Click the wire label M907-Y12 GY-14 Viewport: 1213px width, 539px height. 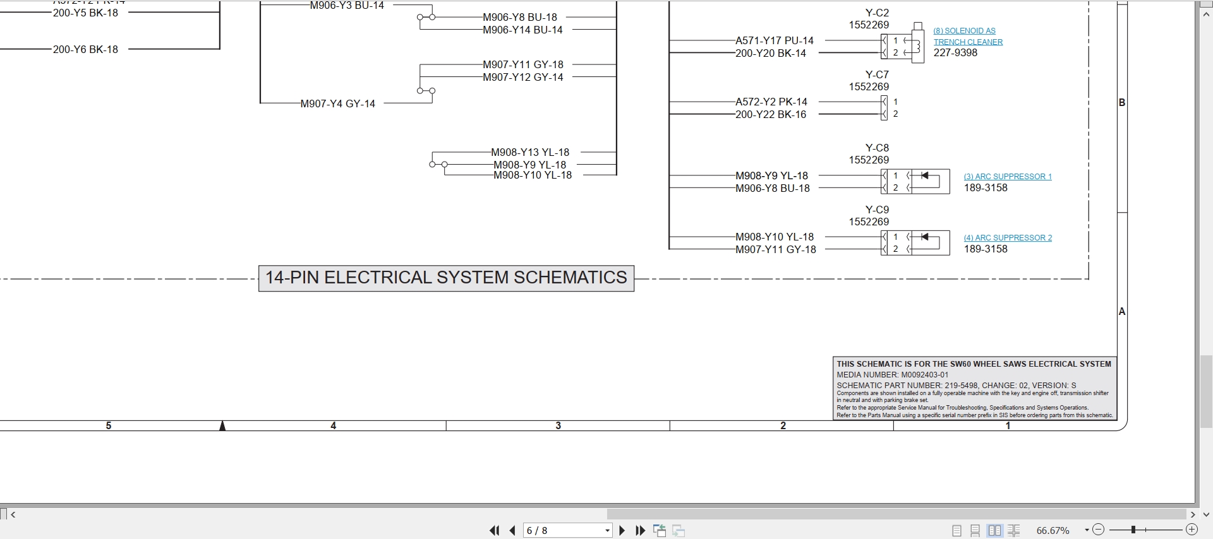pyautogui.click(x=523, y=77)
